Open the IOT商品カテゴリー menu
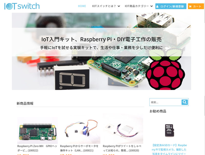Screen dimensions: 205x155 137,6
